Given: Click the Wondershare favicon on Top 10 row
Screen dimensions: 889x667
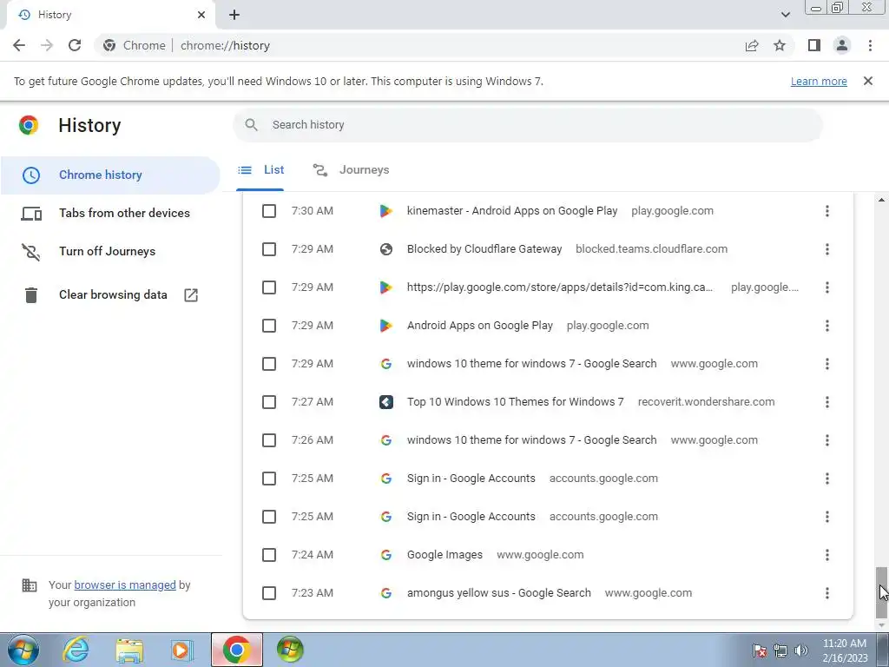Looking at the screenshot, I should click(x=386, y=402).
